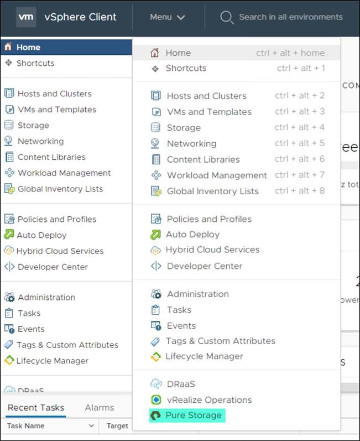Viewport: 360px width, 441px height.
Task: Click the VMware vm logo
Action: point(26,17)
